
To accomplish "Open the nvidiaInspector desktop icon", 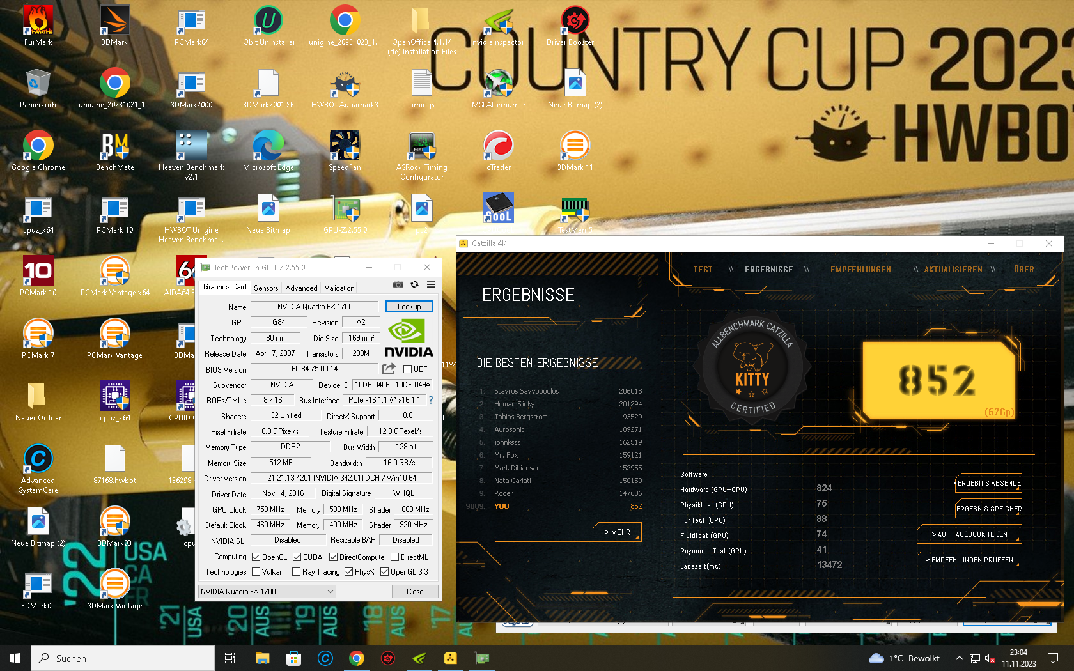I will click(x=499, y=26).
